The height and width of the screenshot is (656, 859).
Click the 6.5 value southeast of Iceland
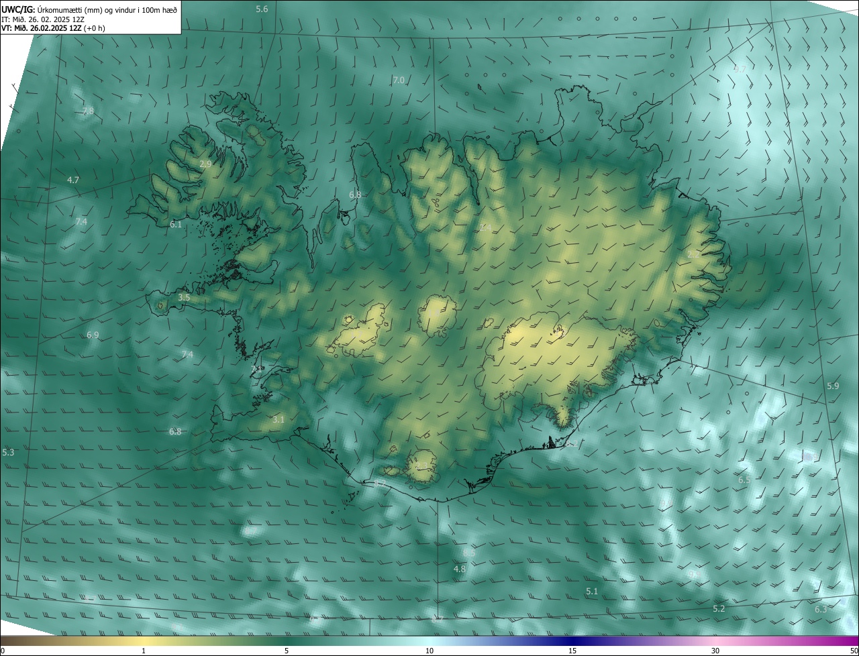point(744,480)
